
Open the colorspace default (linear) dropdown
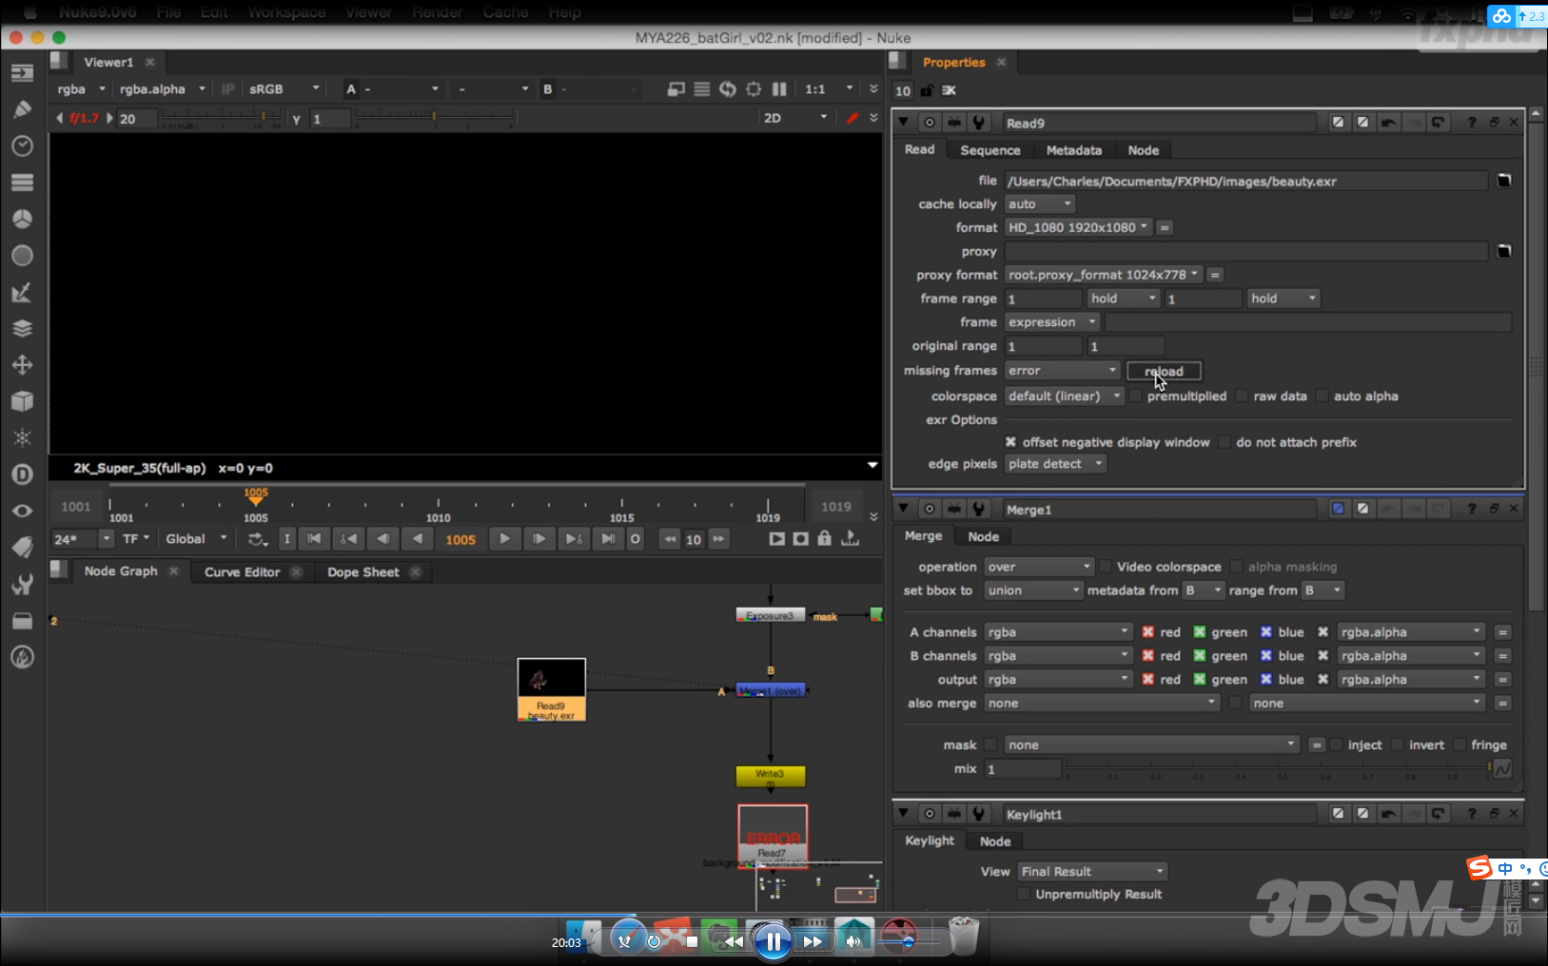tap(1064, 396)
